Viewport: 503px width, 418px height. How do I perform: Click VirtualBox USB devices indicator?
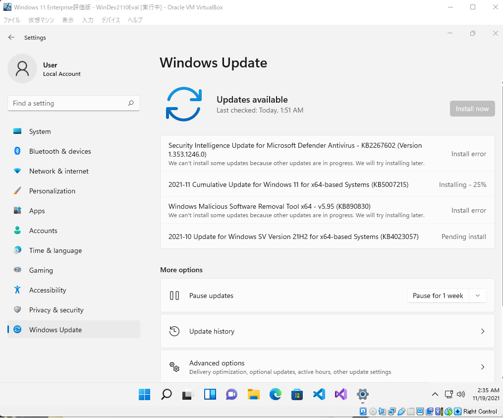(x=401, y=411)
